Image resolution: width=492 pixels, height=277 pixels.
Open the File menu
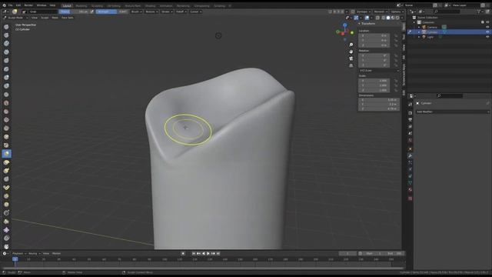pos(10,5)
